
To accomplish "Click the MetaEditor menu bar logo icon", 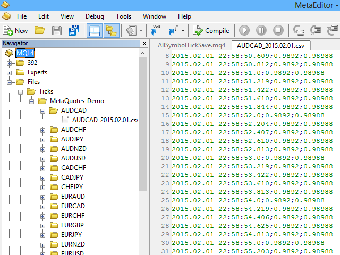I will point(6,16).
